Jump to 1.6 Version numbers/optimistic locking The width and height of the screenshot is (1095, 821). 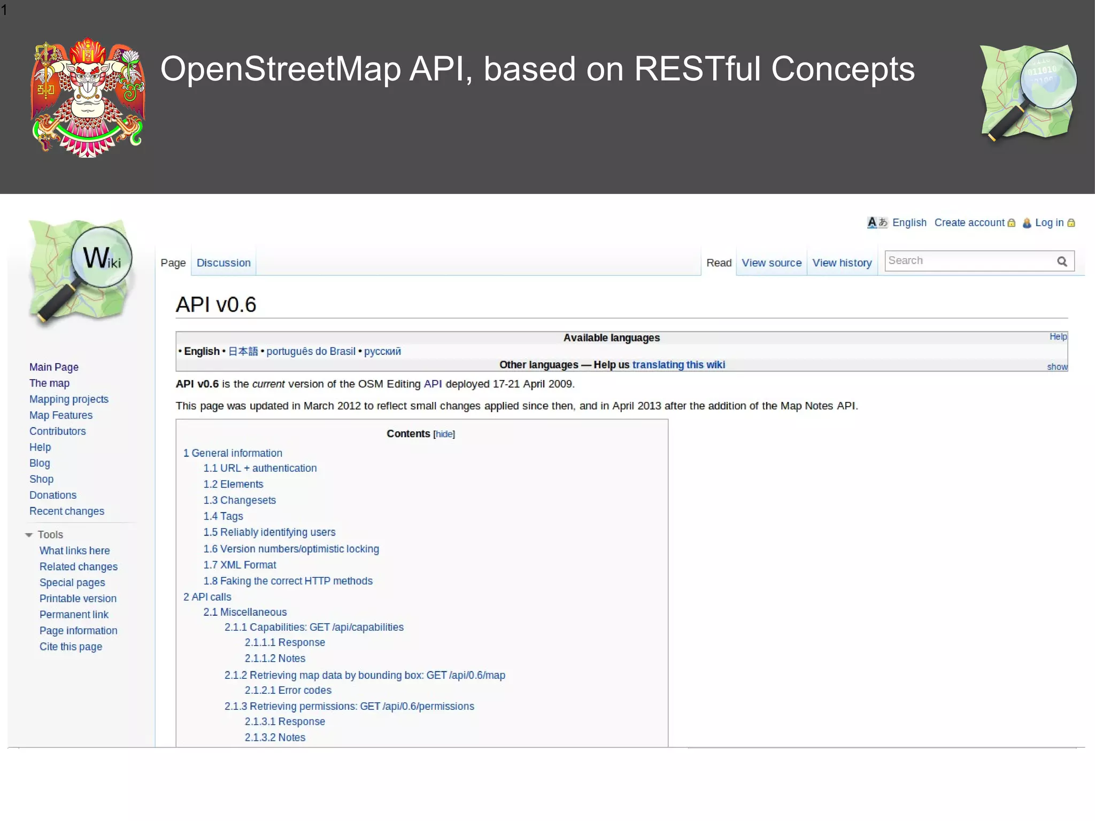click(x=291, y=549)
